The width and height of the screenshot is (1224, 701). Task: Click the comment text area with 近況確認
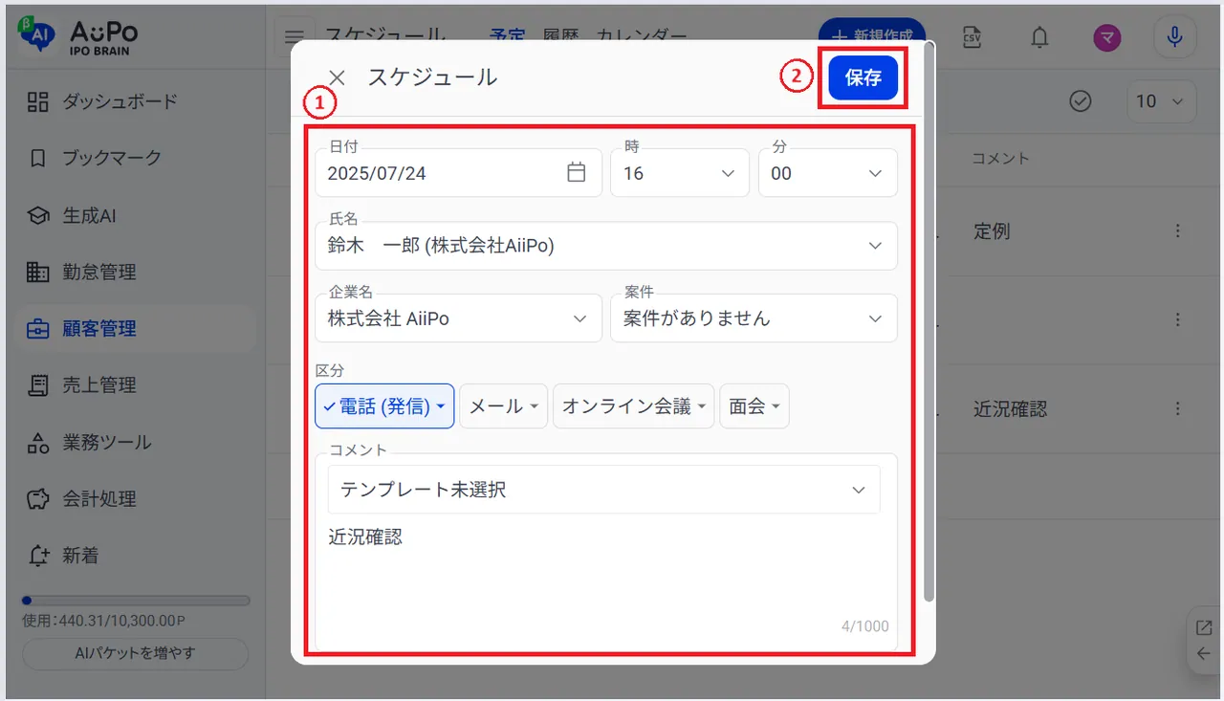pyautogui.click(x=606, y=574)
